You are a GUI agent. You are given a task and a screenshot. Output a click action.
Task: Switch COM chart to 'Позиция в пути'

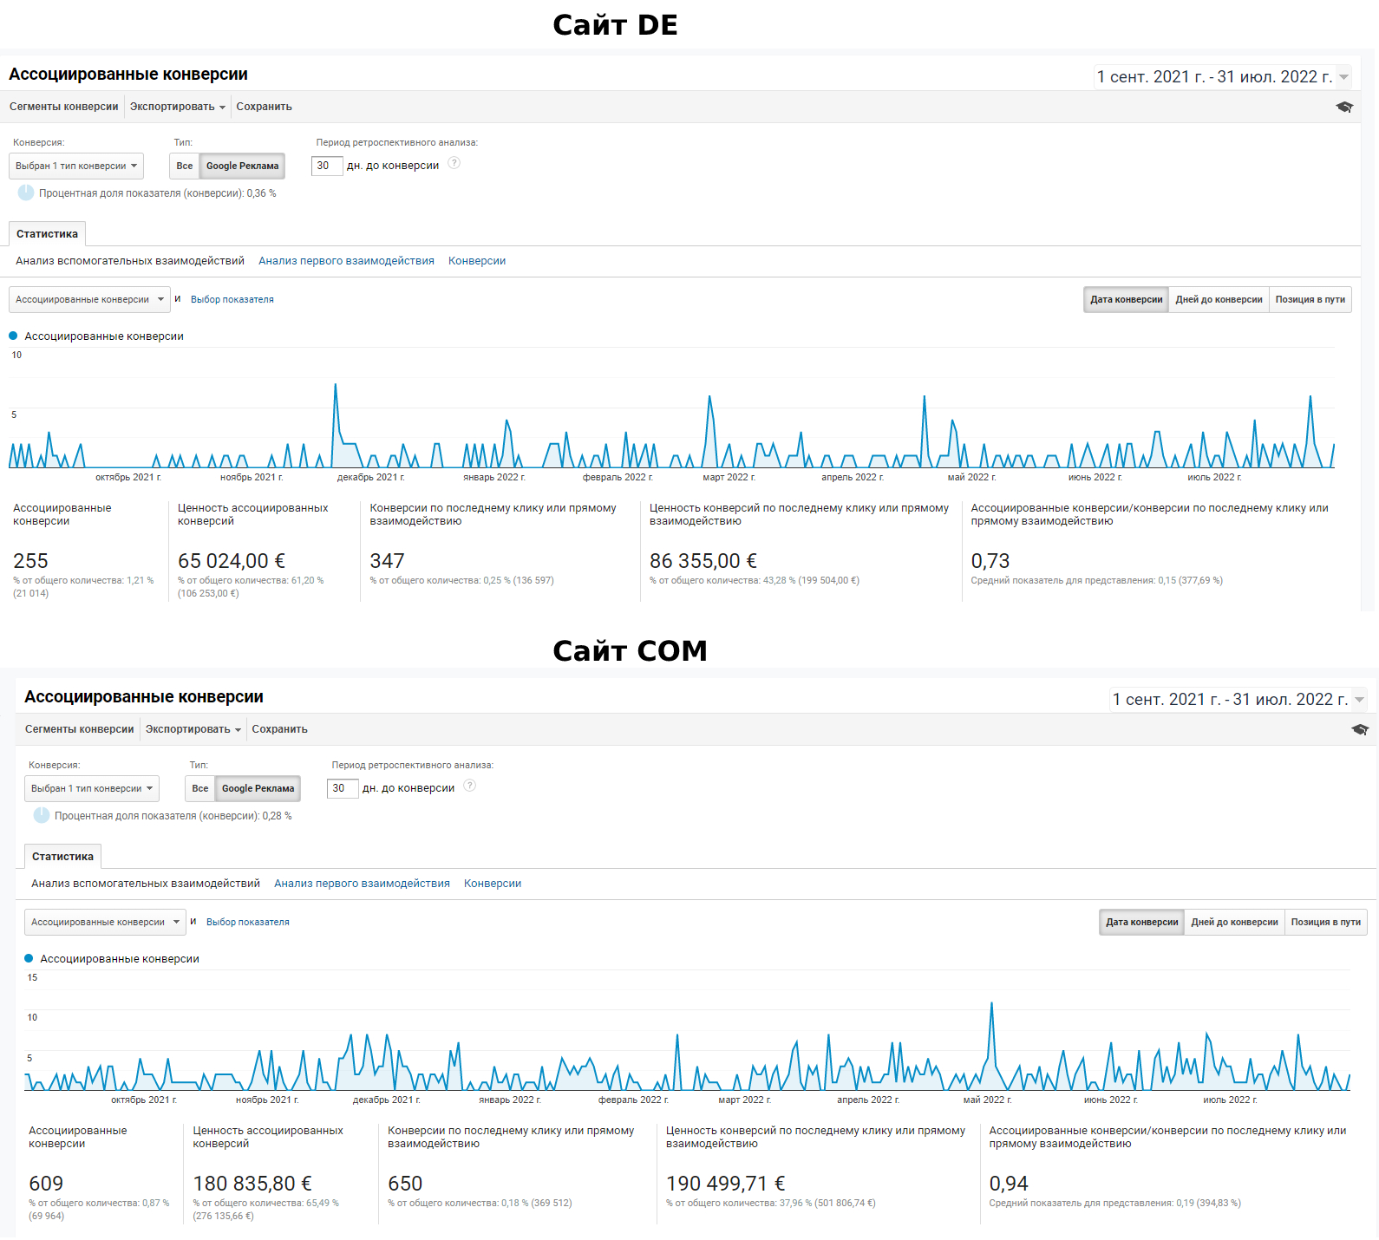pyautogui.click(x=1326, y=923)
